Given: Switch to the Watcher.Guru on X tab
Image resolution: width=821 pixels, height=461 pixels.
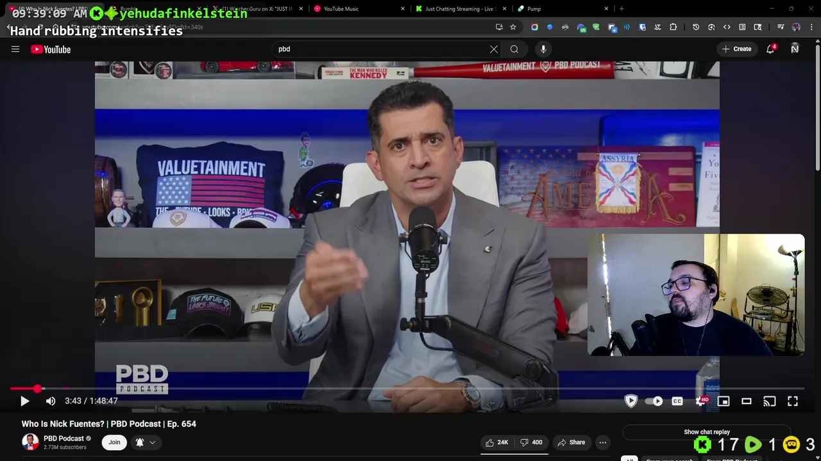Looking at the screenshot, I should (257, 9).
